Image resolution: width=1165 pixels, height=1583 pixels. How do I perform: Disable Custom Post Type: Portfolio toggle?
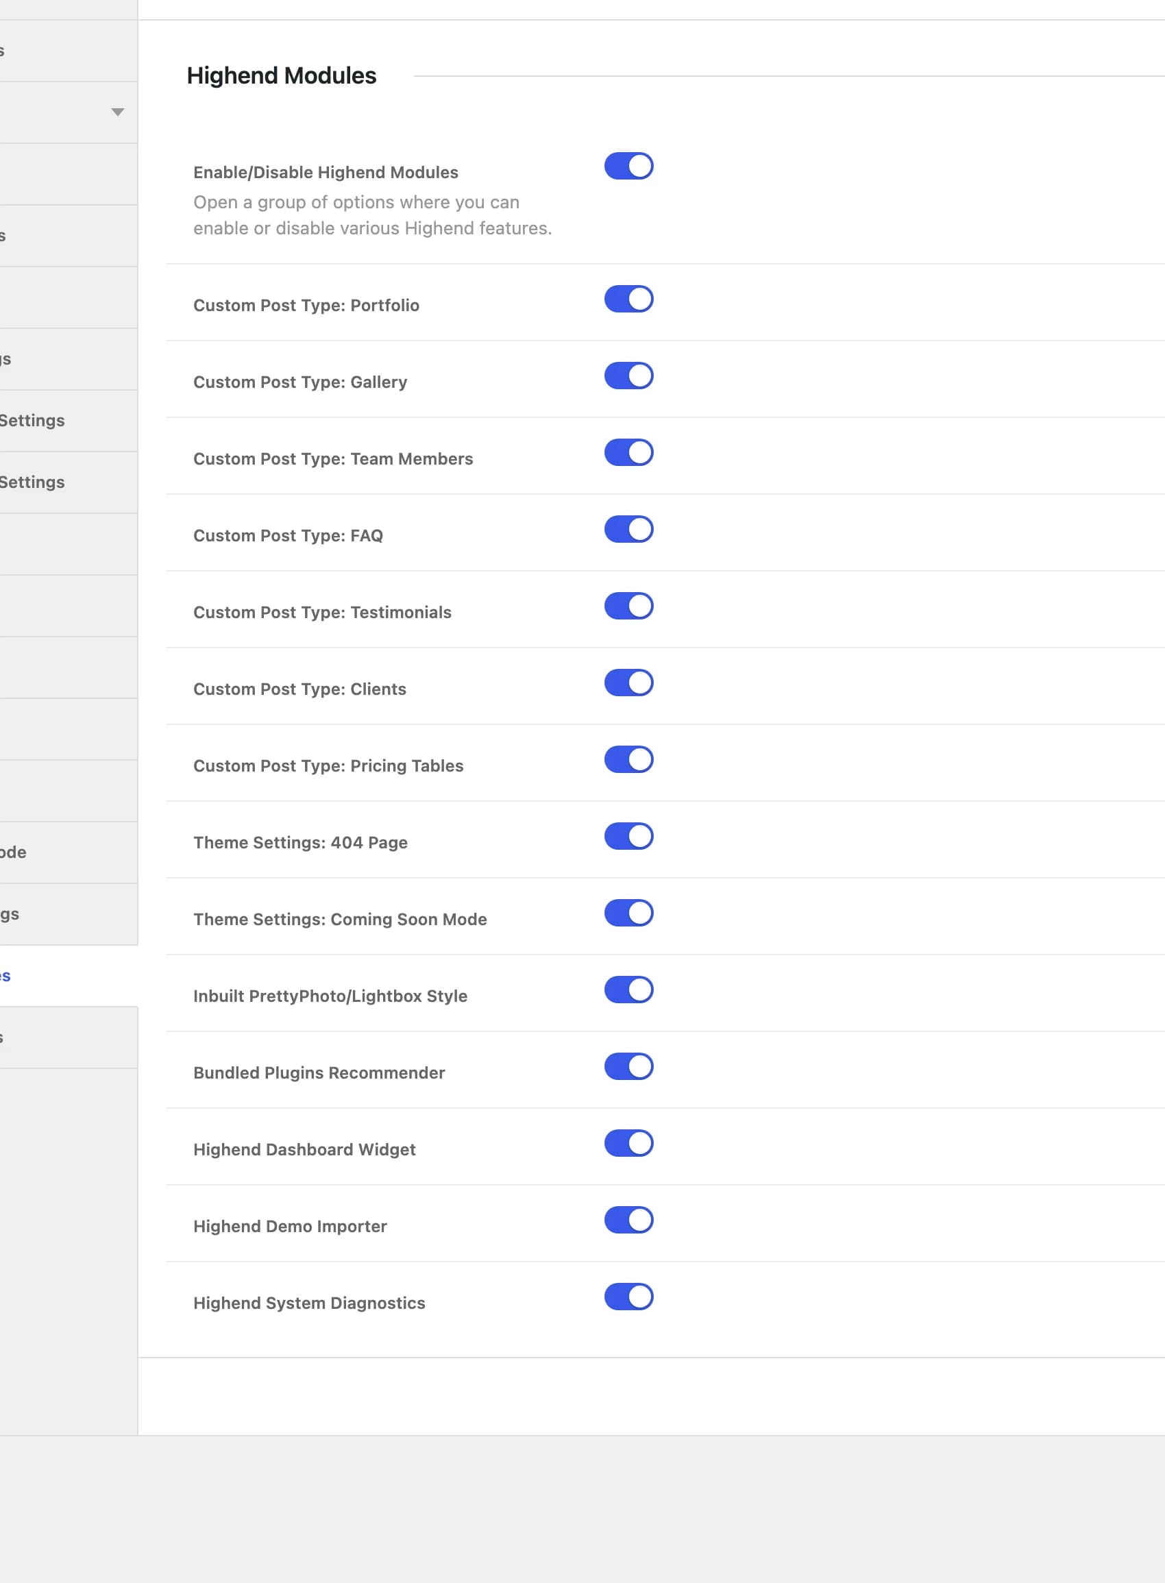(628, 299)
